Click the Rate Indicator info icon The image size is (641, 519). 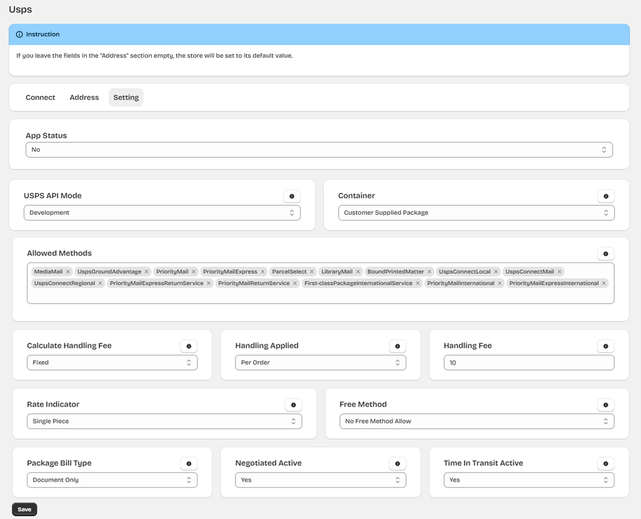(x=293, y=405)
